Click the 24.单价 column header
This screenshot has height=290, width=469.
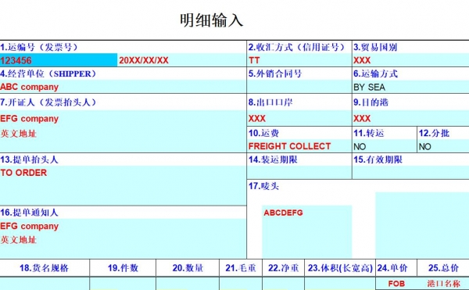392,268
